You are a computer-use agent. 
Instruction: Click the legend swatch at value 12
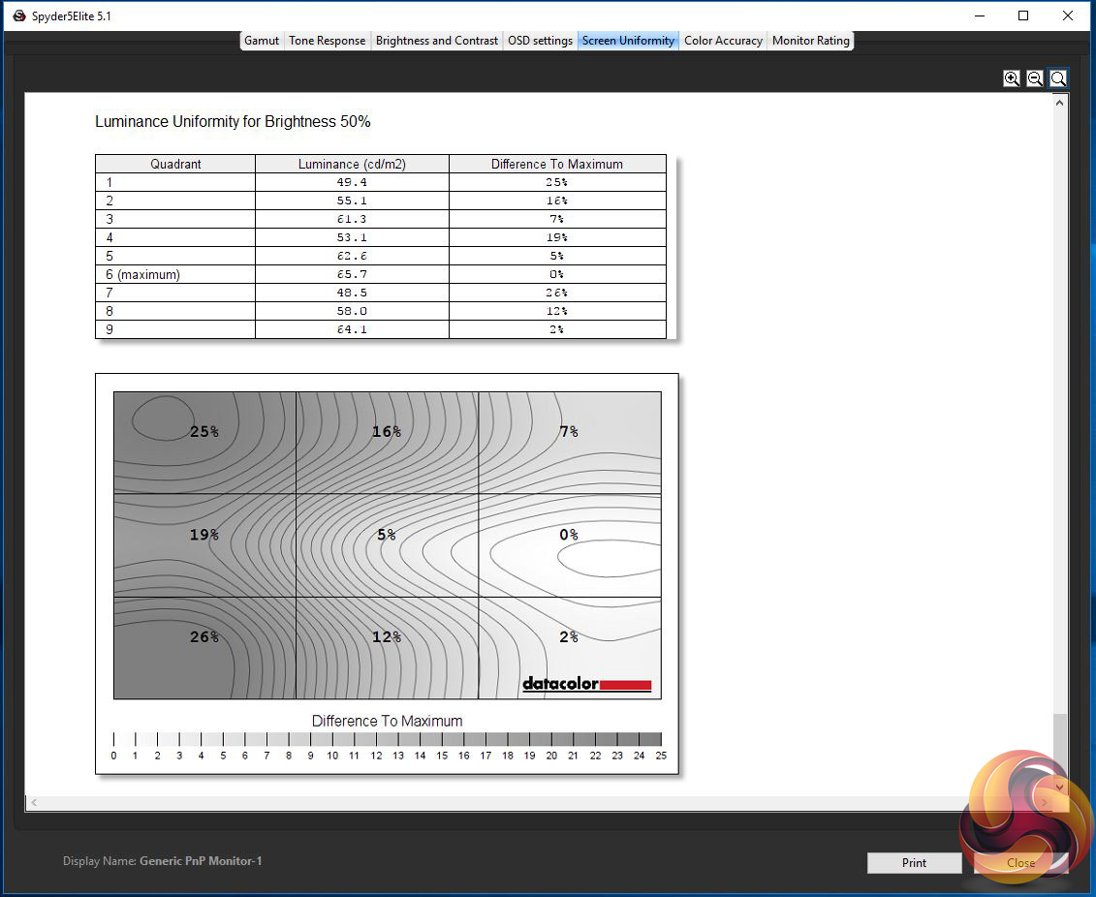[x=388, y=739]
